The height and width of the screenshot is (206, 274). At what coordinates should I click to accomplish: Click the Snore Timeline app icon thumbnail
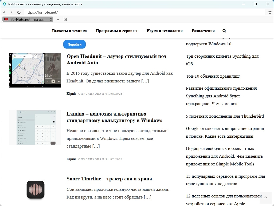(36, 190)
